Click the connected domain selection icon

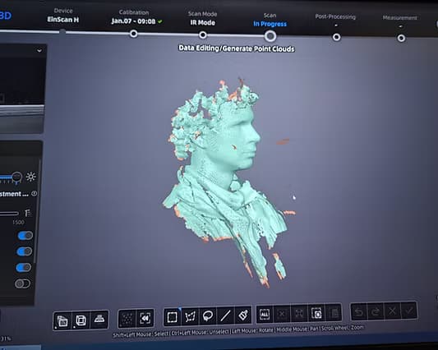point(316,313)
